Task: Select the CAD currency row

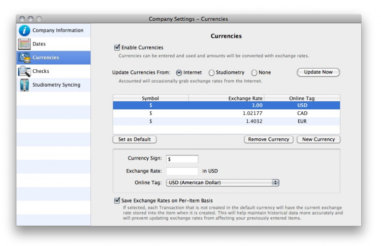Action: click(x=226, y=113)
